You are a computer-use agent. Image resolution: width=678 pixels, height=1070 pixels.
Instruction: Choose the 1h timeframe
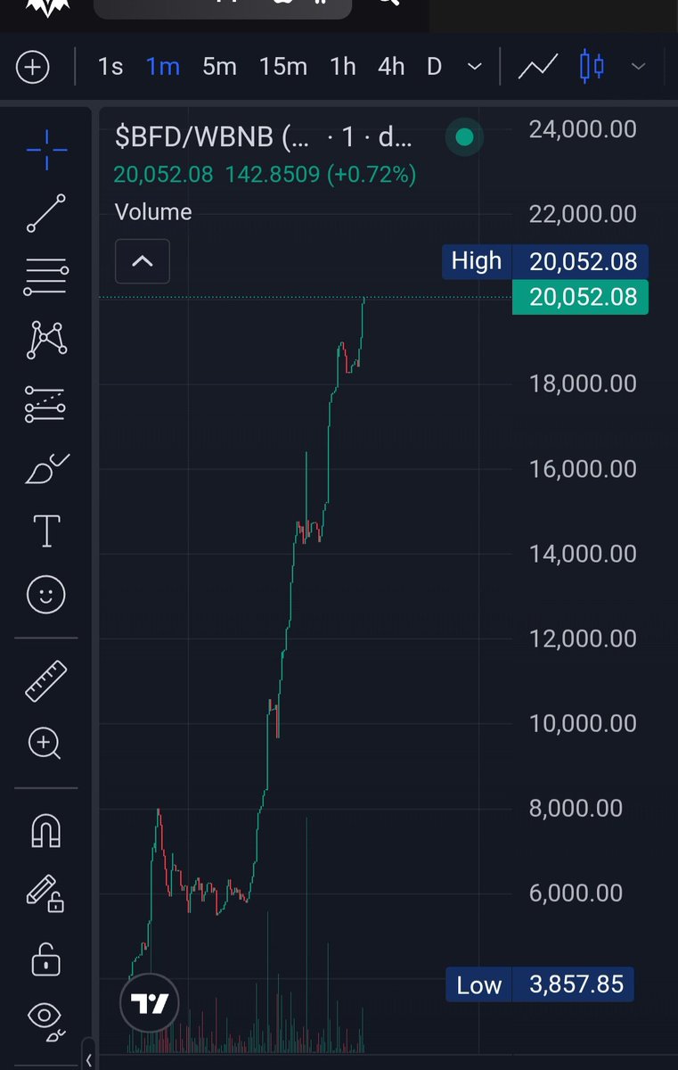tap(343, 67)
